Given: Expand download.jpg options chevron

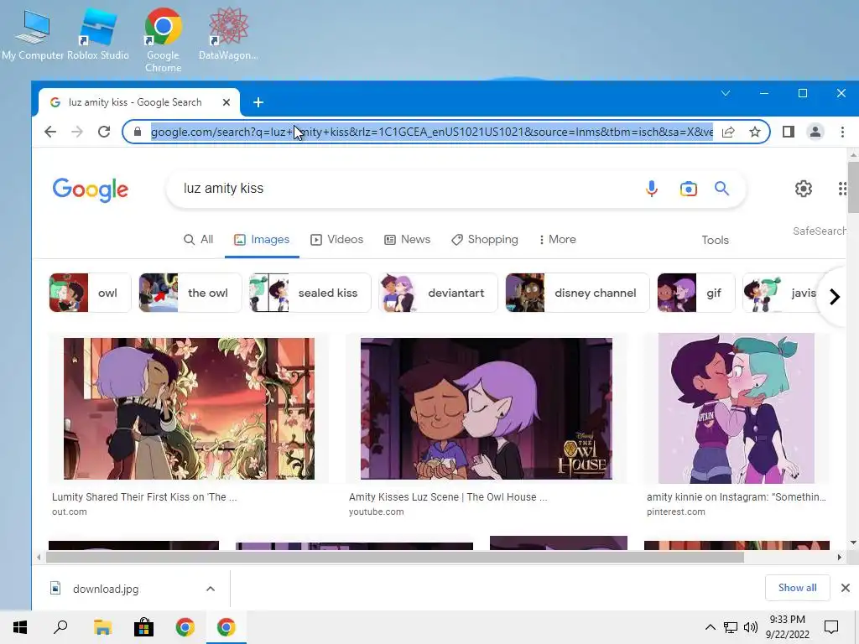Looking at the screenshot, I should point(211,589).
